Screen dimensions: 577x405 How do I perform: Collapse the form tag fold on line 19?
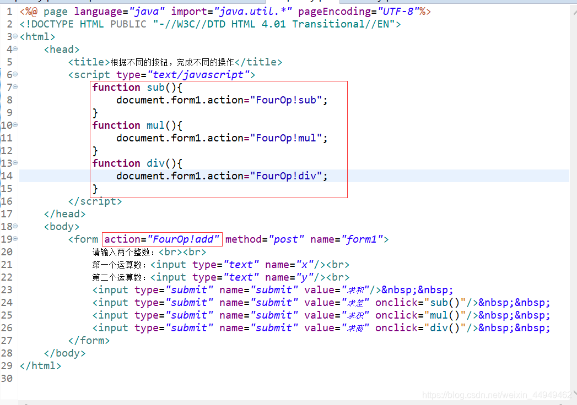coord(15,238)
